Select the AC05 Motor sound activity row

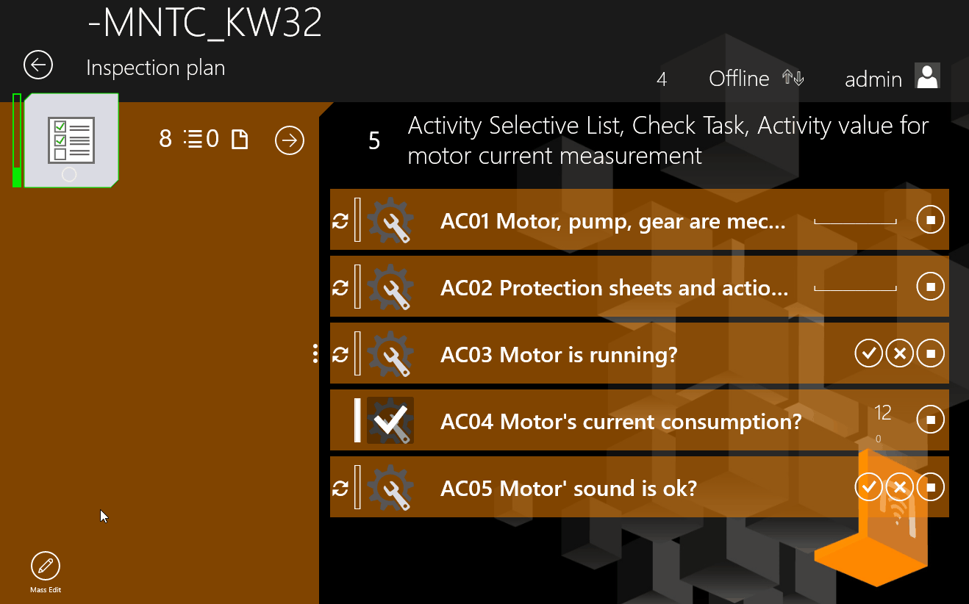(568, 488)
